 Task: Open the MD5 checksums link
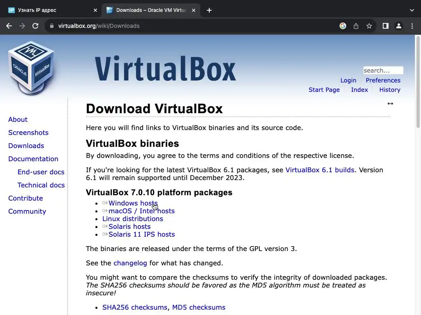tap(199, 308)
